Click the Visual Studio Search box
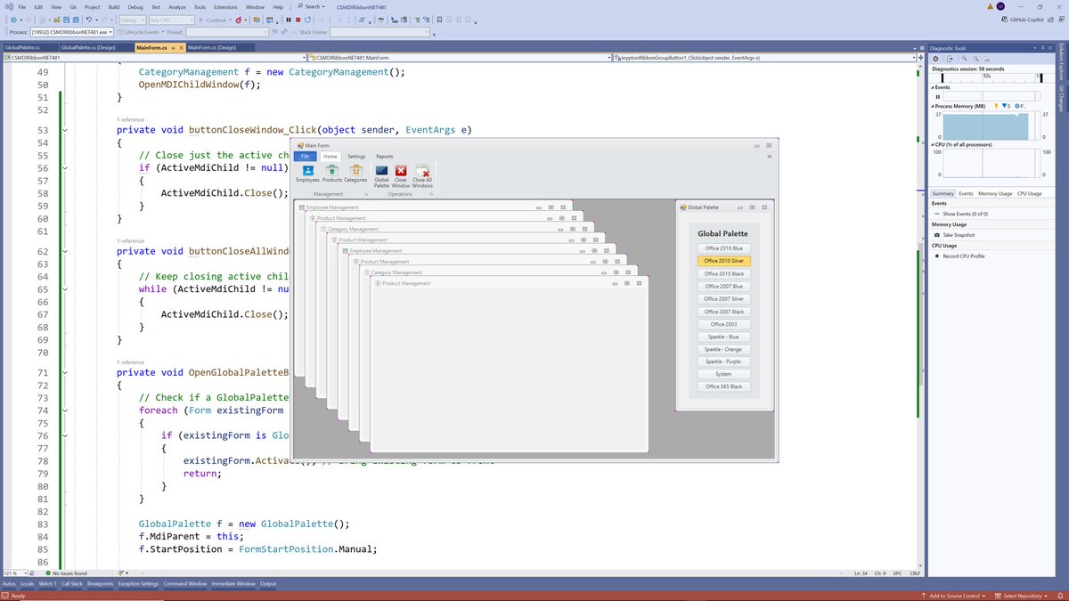This screenshot has height=601, width=1069. tap(311, 7)
